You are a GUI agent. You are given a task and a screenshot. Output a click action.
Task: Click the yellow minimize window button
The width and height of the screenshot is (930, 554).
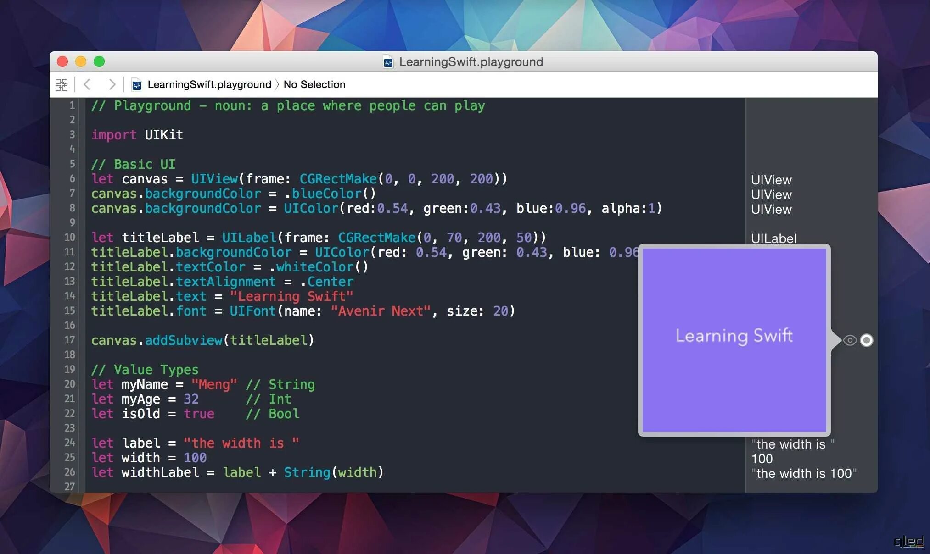coord(81,61)
